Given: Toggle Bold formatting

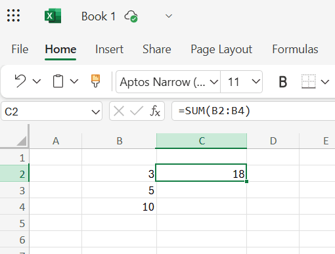Looking at the screenshot, I should (282, 82).
